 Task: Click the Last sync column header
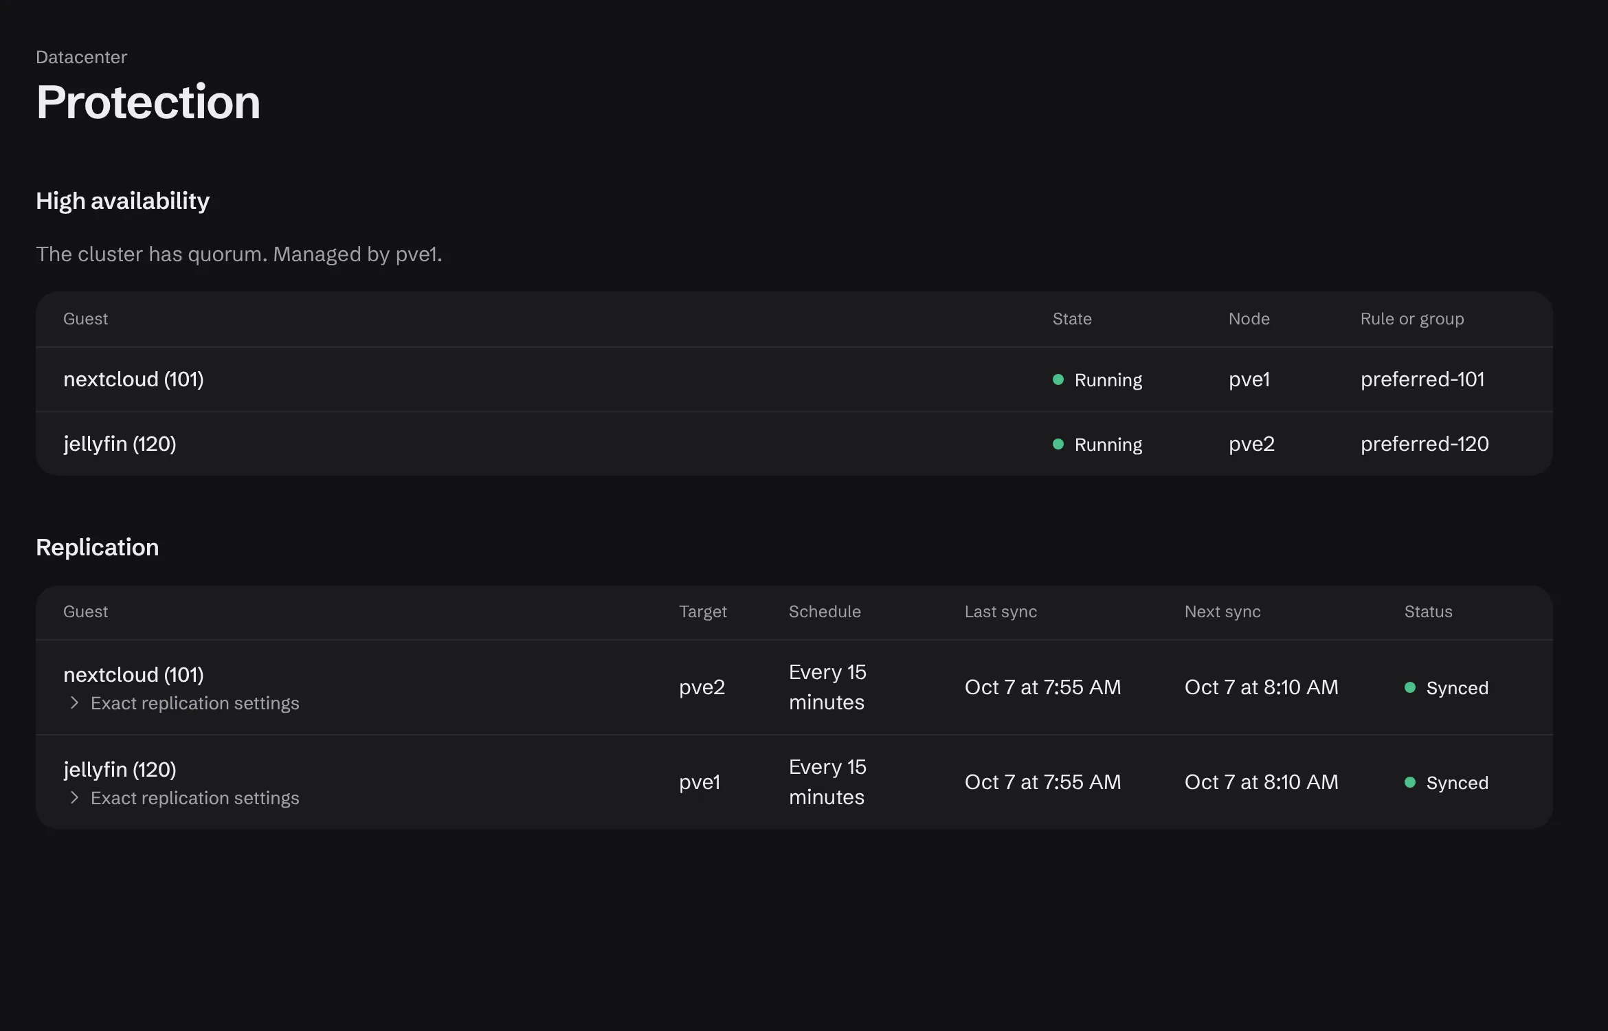point(1001,612)
